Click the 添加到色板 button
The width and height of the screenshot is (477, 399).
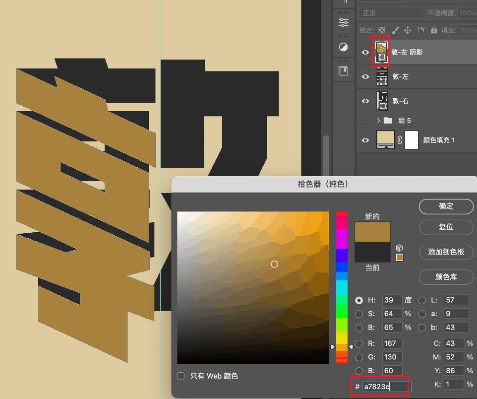coord(446,252)
